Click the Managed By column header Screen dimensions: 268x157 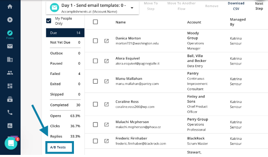click(238, 22)
